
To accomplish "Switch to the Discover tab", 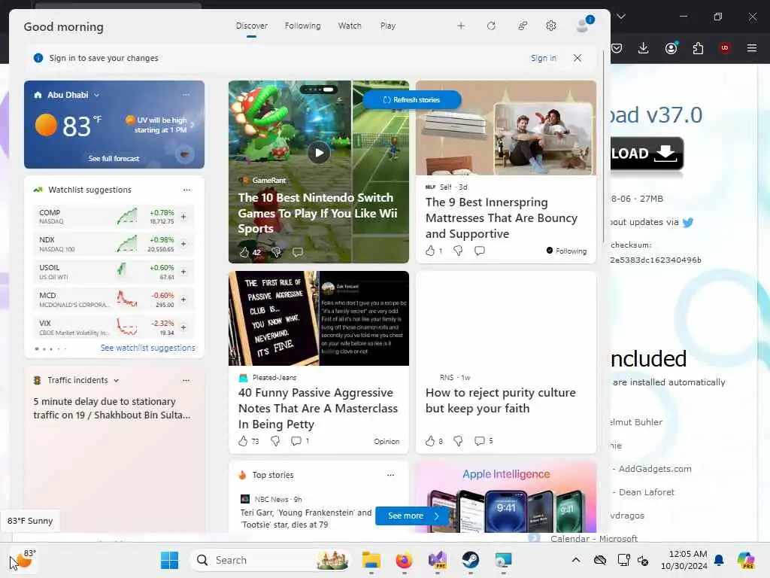I will (x=251, y=26).
